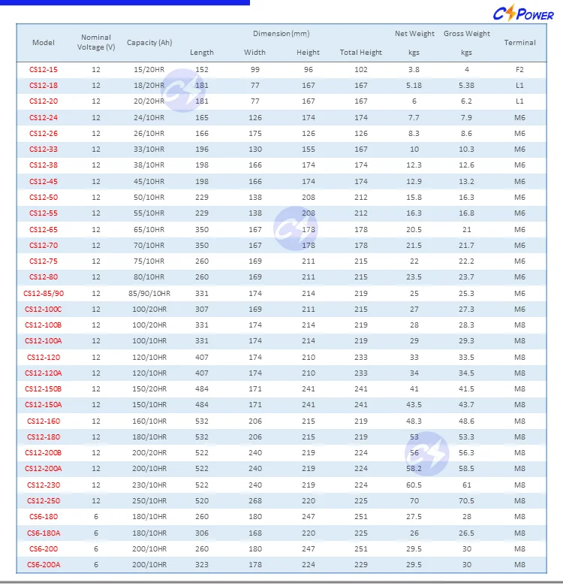Click the 'Terminal' column header
The image size is (563, 586).
[x=519, y=43]
